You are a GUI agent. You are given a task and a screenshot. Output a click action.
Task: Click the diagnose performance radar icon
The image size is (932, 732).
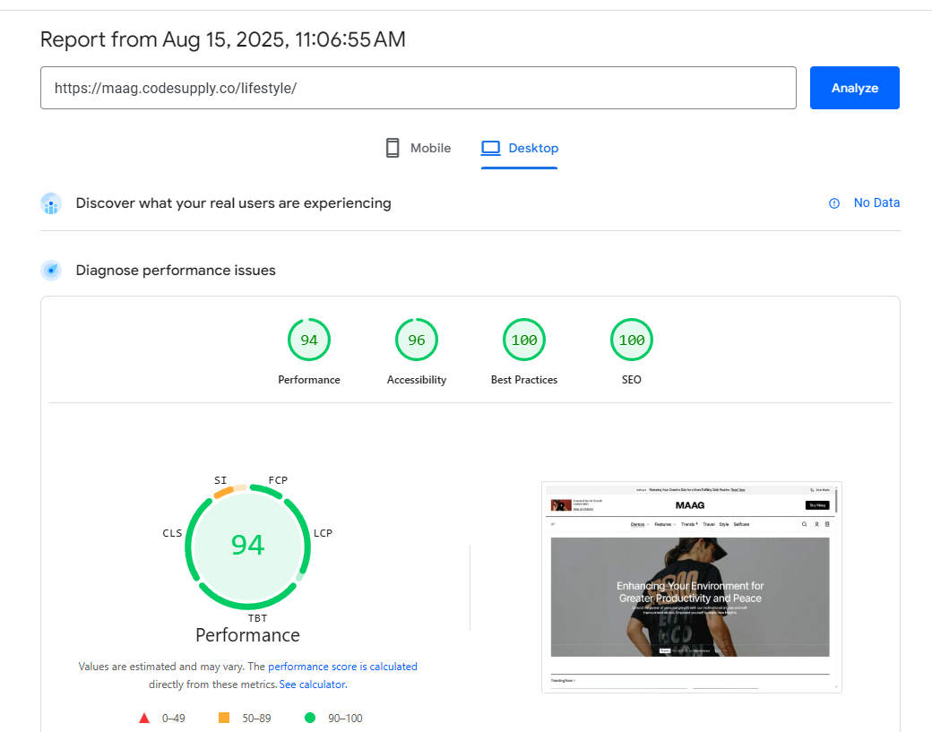(51, 271)
